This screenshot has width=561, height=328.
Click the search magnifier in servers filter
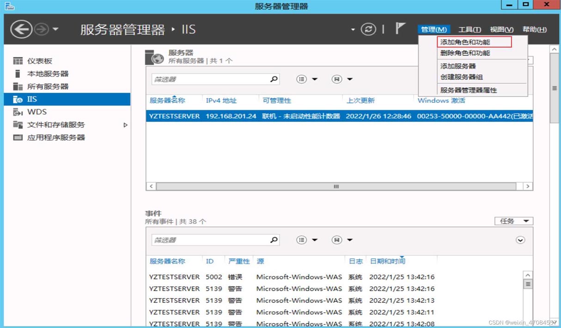[x=274, y=79]
